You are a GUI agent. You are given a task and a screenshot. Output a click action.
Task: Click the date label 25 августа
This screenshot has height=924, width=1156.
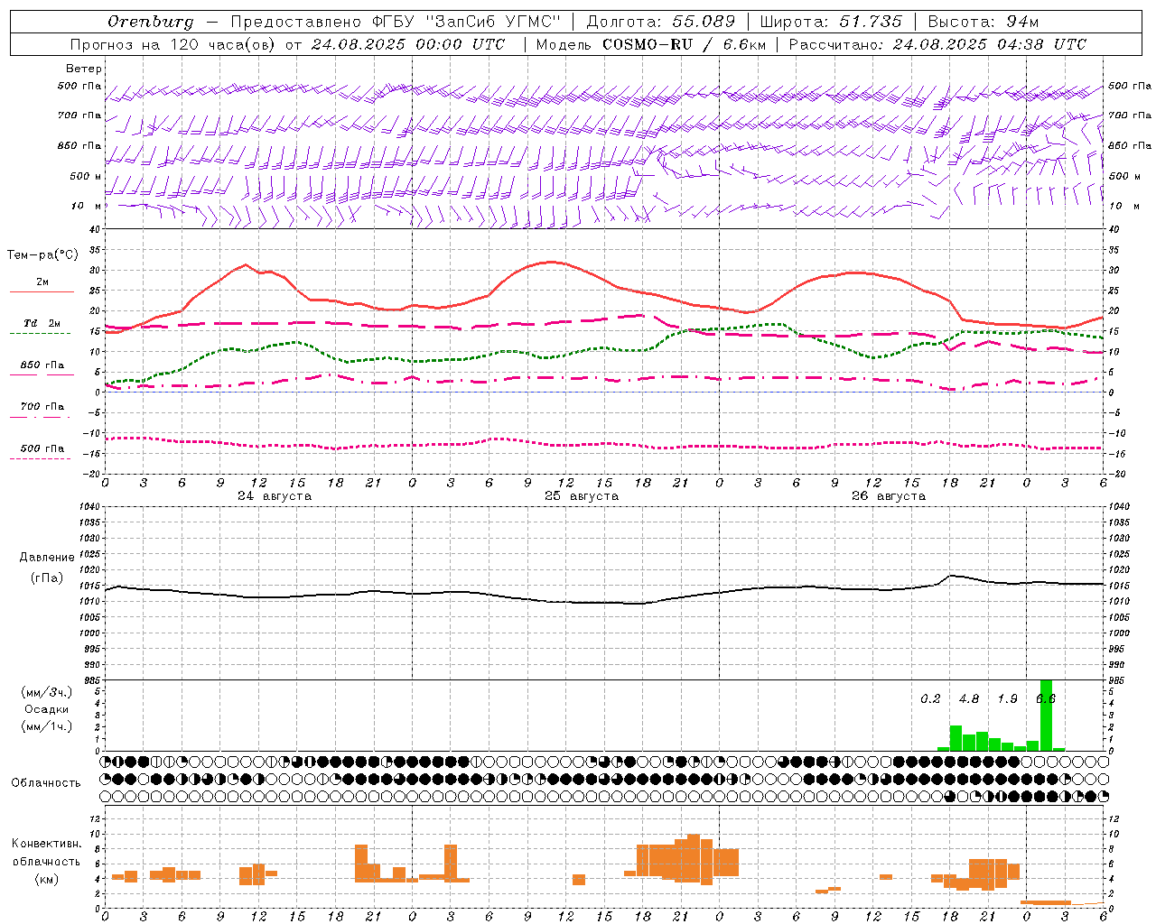click(x=582, y=496)
